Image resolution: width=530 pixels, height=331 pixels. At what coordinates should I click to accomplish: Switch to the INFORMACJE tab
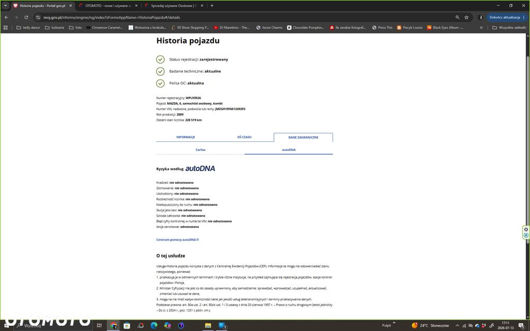point(185,137)
